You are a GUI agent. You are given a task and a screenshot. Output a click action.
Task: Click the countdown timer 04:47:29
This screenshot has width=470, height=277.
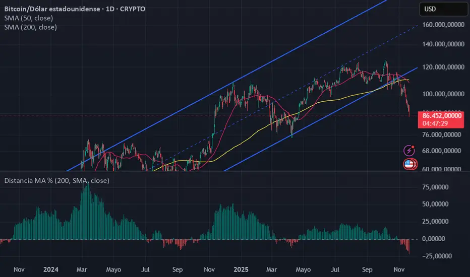435,123
